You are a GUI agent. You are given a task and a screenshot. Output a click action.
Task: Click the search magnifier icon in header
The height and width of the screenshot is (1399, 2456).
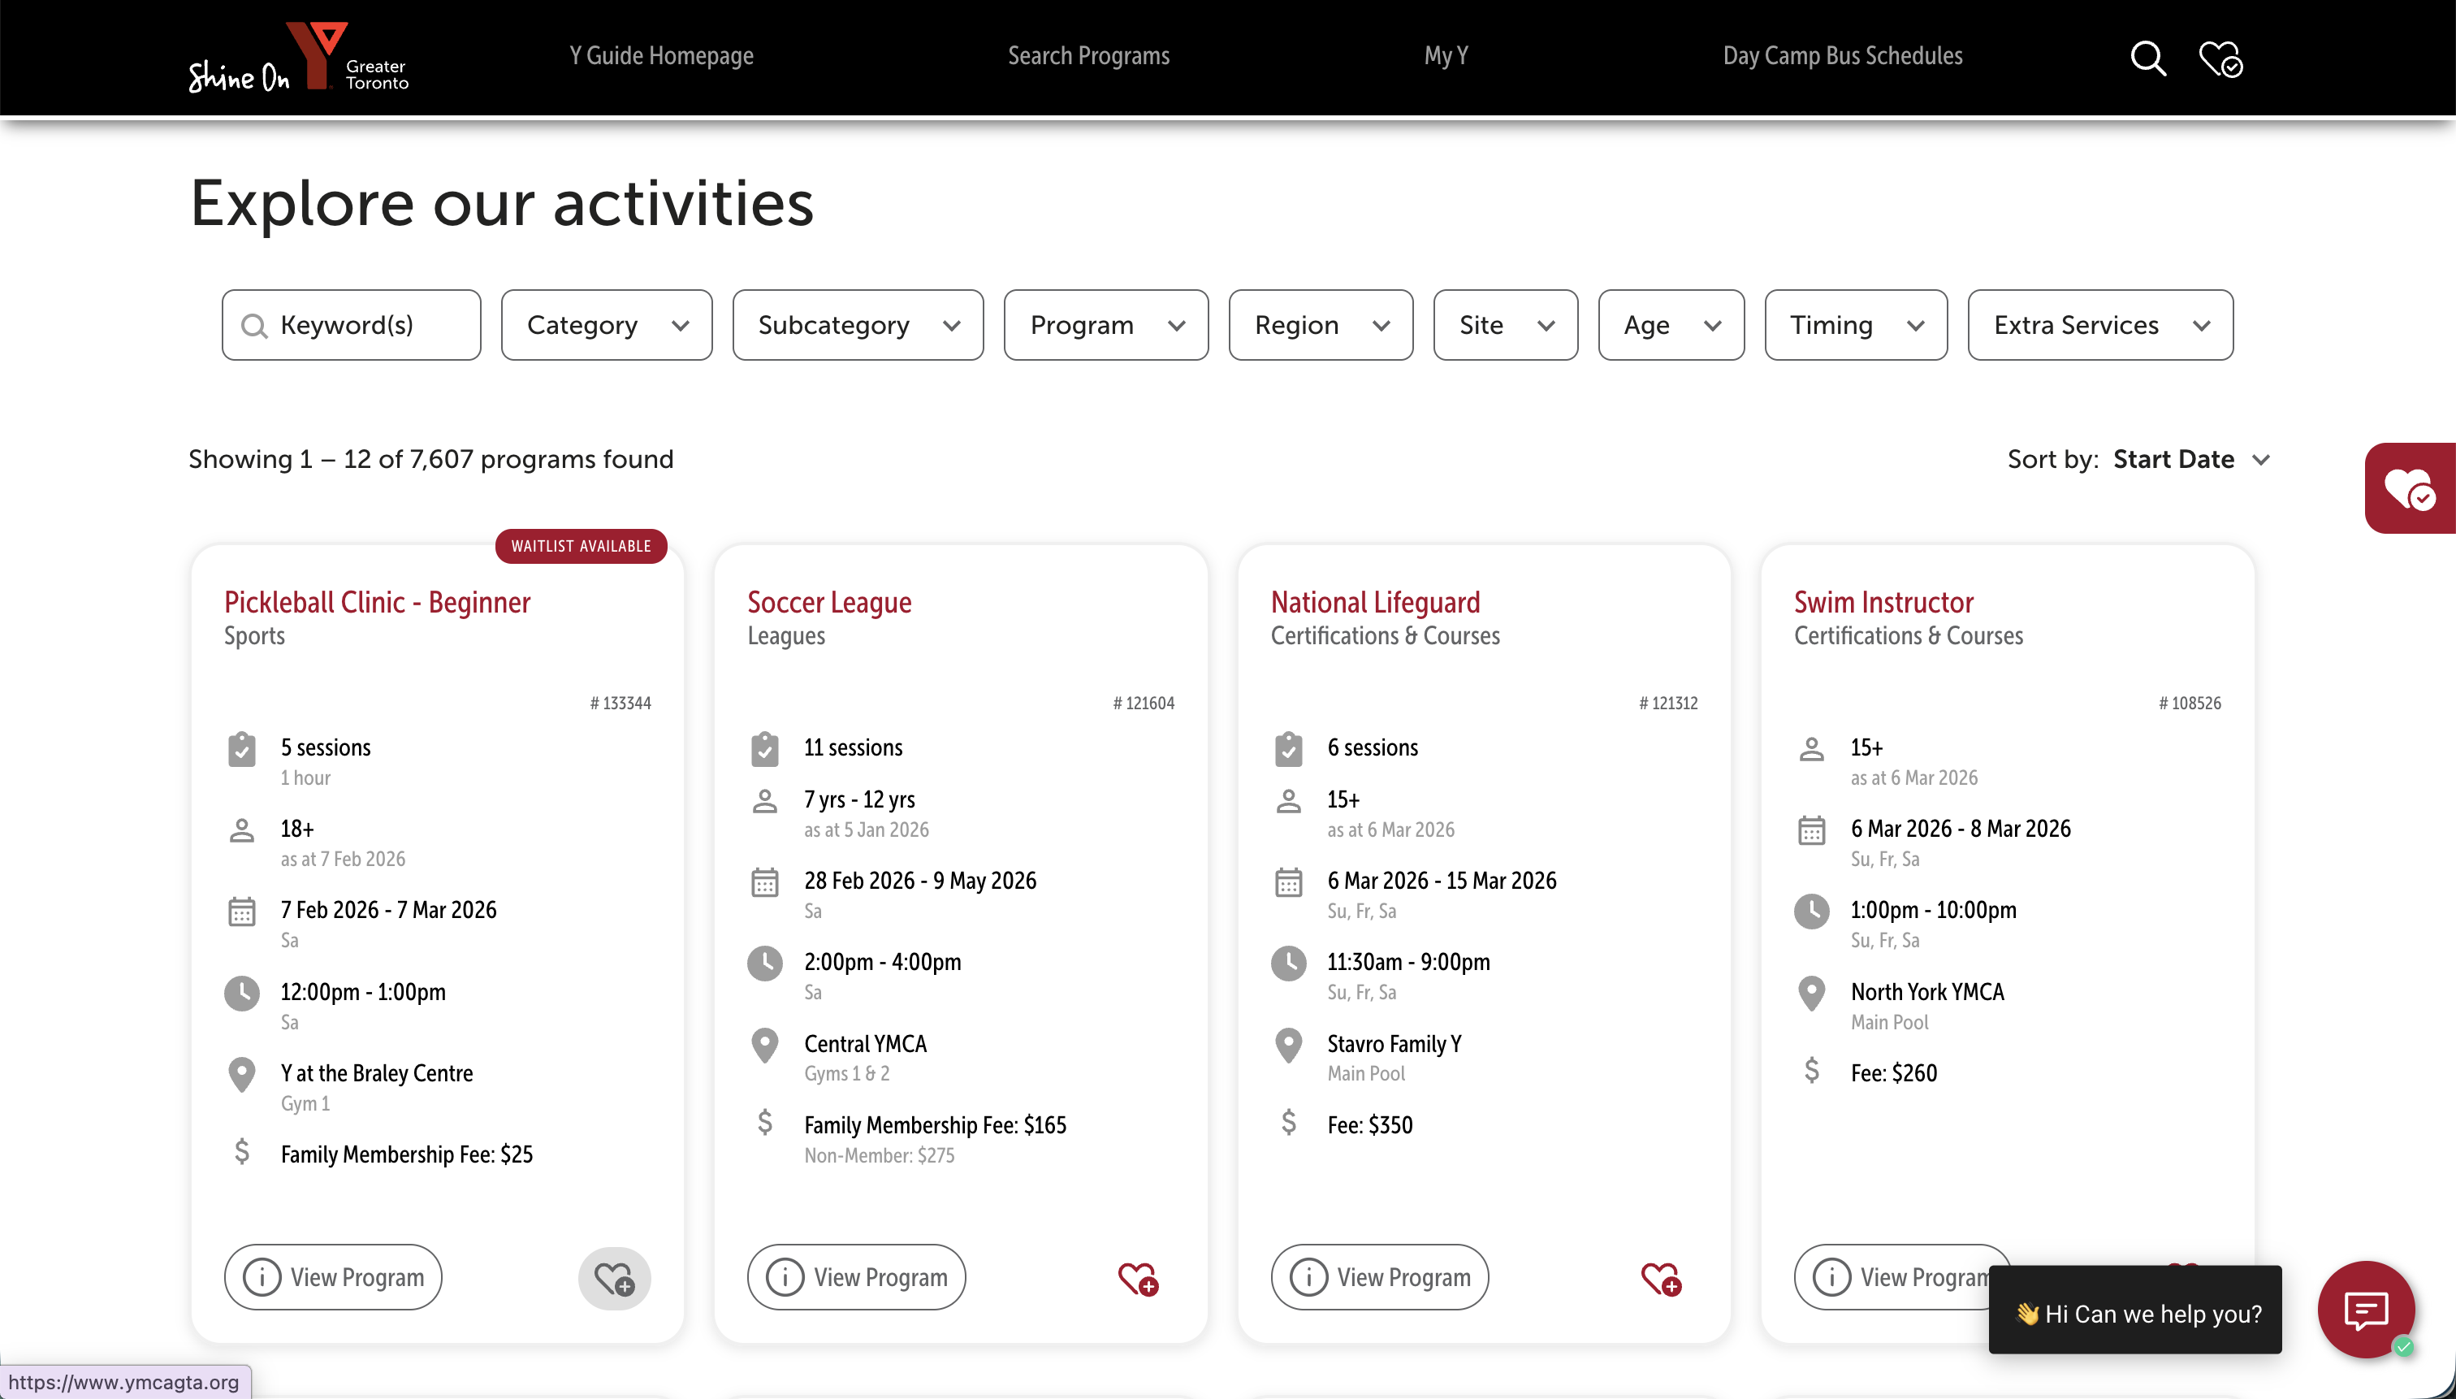[x=2147, y=58]
